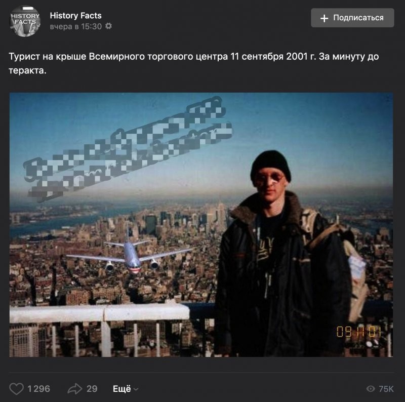
Task: Open the History Facts community avatar
Action: [25, 21]
